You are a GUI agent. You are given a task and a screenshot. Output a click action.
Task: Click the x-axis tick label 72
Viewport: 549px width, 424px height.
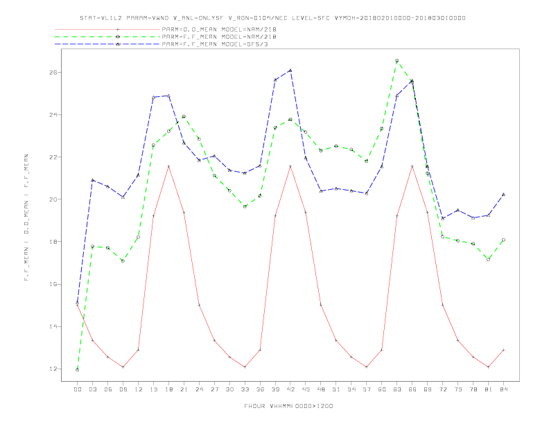pos(443,389)
